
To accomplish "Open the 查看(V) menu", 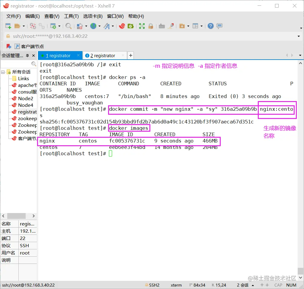I will 52,16.
